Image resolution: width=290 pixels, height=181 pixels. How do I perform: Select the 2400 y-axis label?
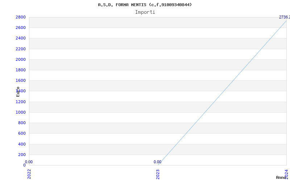pyautogui.click(x=21, y=38)
